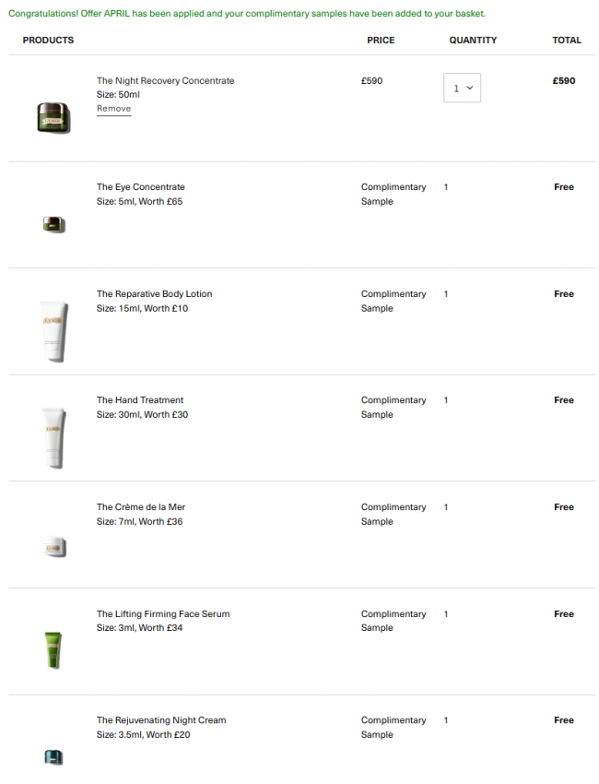Remove The Night Recovery Concentrate from basket
Image resolution: width=599 pixels, height=784 pixels.
coord(114,109)
